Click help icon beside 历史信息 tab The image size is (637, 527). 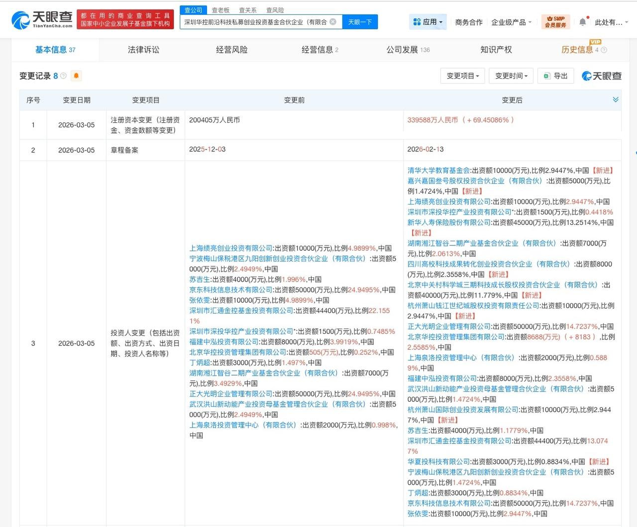tap(604, 50)
